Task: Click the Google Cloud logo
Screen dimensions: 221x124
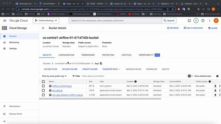Action: click(x=18, y=21)
